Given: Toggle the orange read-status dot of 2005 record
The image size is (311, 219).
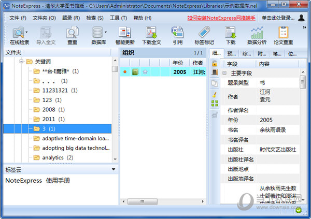Looking at the screenshot, I should (x=125, y=72).
